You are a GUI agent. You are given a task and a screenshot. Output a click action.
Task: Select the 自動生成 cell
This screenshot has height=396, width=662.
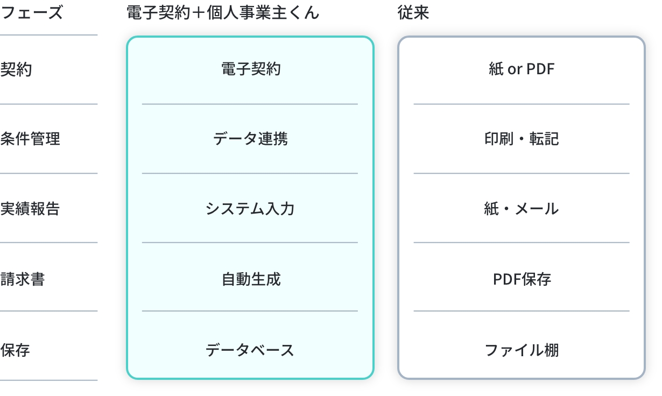[x=251, y=279]
